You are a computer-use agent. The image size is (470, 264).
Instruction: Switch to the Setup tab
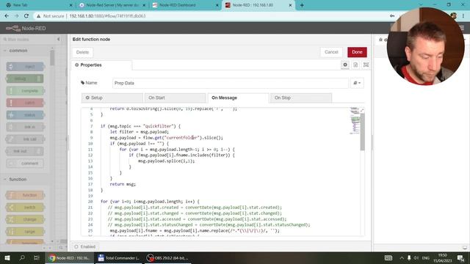pos(112,98)
